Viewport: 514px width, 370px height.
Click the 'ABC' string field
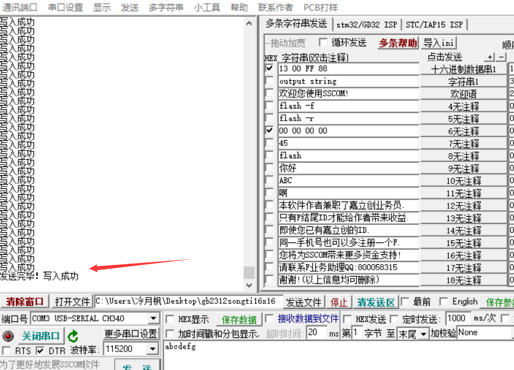pos(349,181)
